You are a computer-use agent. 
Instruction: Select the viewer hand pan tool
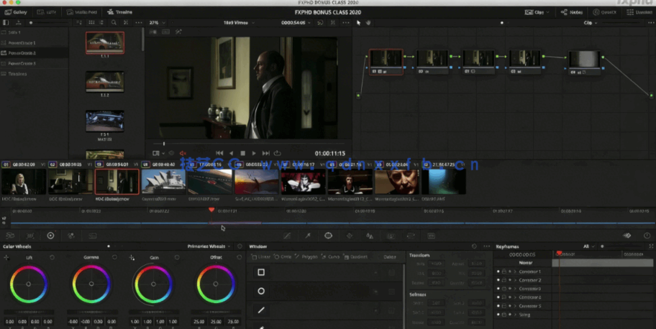(x=368, y=22)
